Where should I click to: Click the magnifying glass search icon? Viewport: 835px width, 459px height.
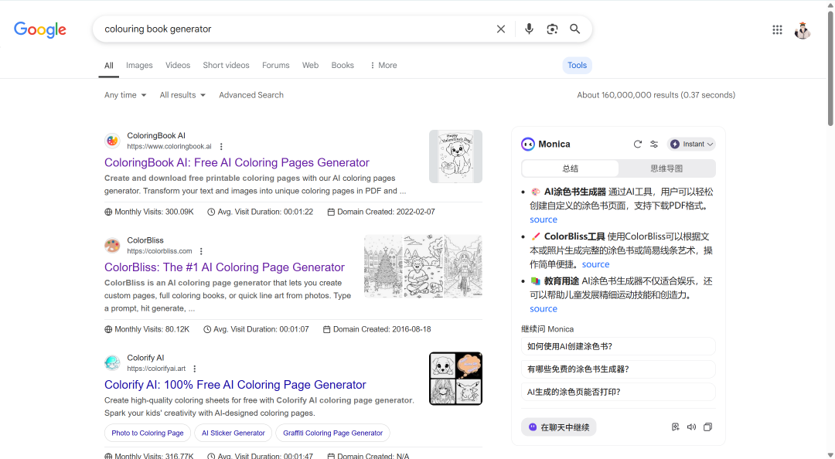pyautogui.click(x=575, y=29)
